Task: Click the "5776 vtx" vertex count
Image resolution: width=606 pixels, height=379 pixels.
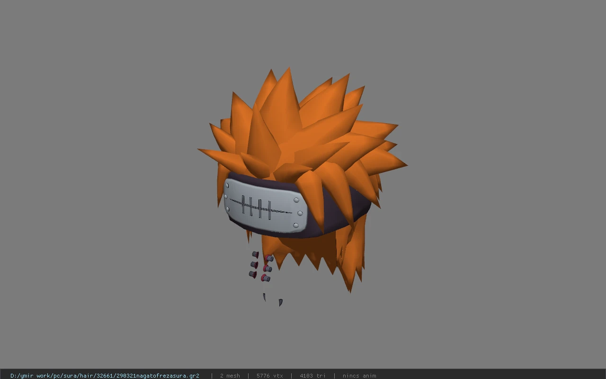Action: click(x=270, y=376)
